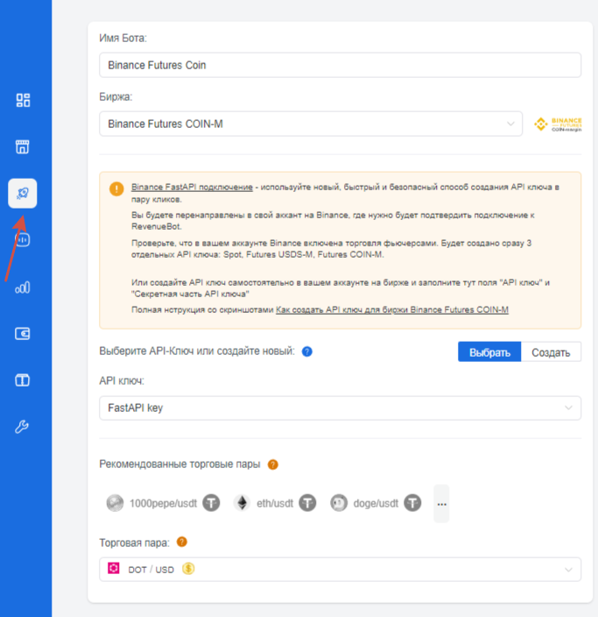Viewport: 598px width, 617px height.
Task: Click the yellow USD coin icon
Action: 188,569
